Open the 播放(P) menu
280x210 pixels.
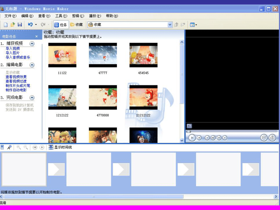[x=95, y=16]
